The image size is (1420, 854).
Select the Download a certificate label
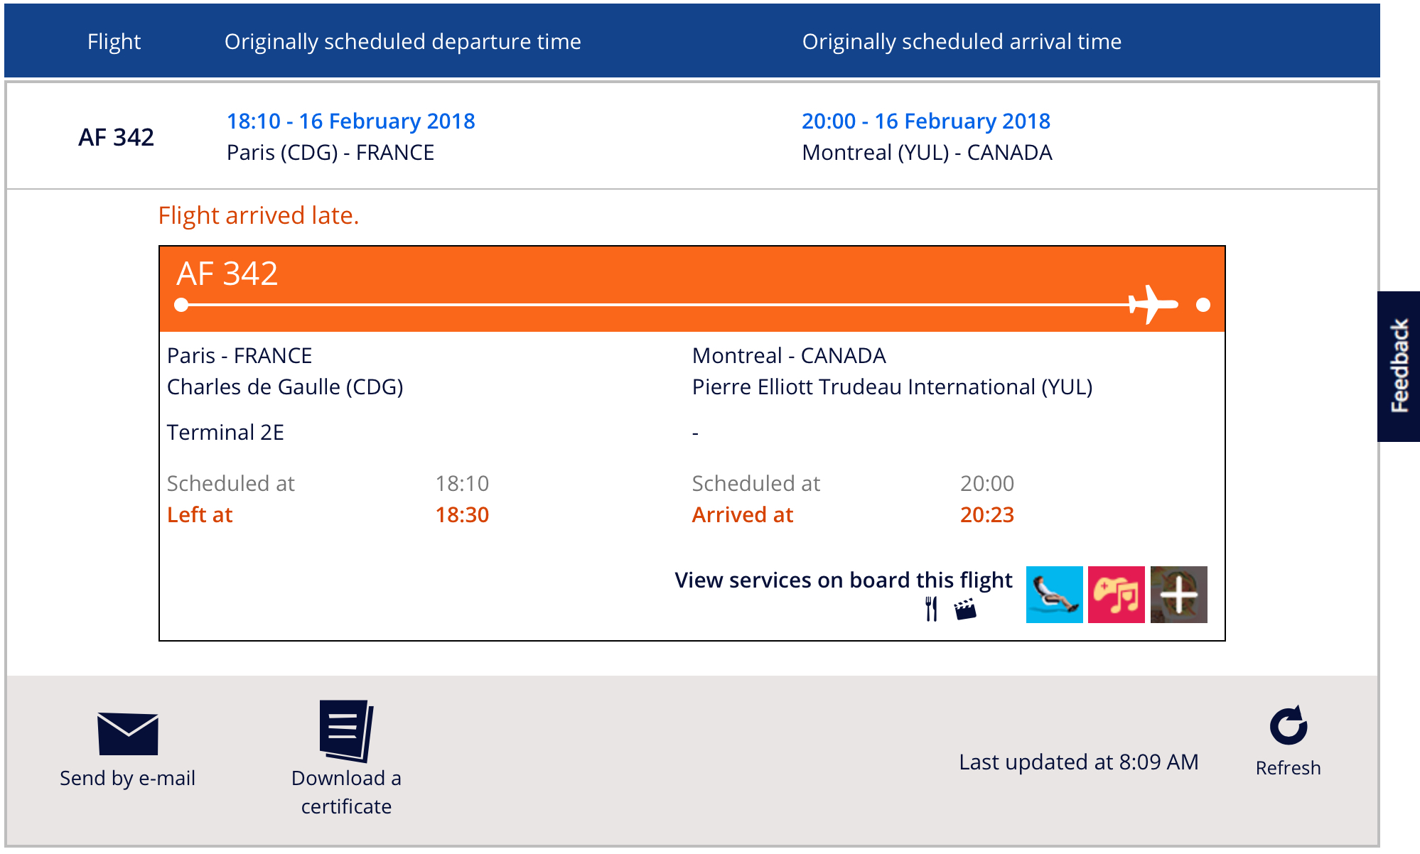coord(346,792)
